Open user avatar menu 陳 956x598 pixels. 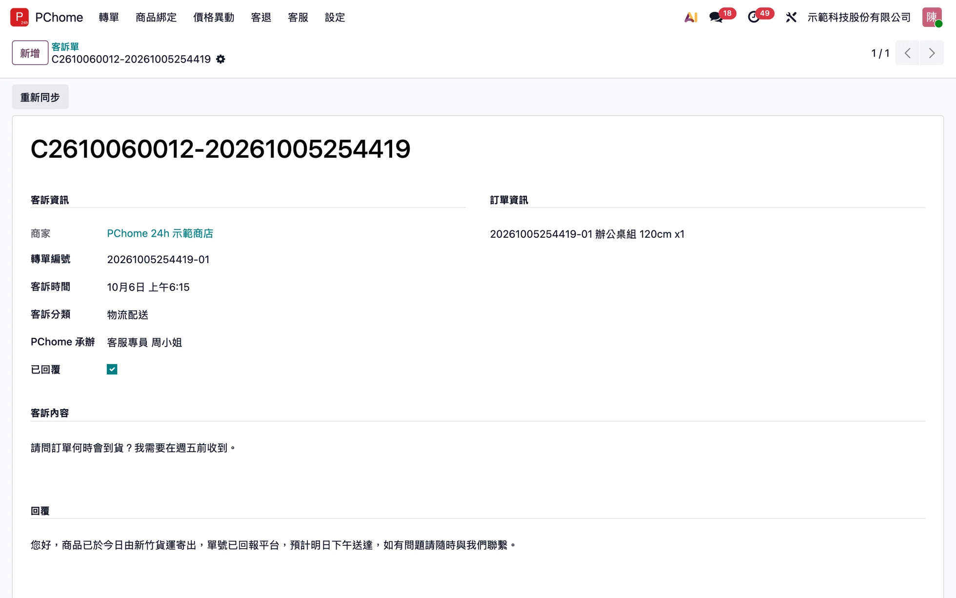[932, 17]
